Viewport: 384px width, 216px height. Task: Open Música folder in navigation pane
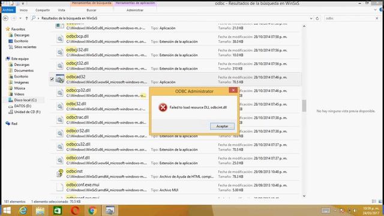[19, 88]
